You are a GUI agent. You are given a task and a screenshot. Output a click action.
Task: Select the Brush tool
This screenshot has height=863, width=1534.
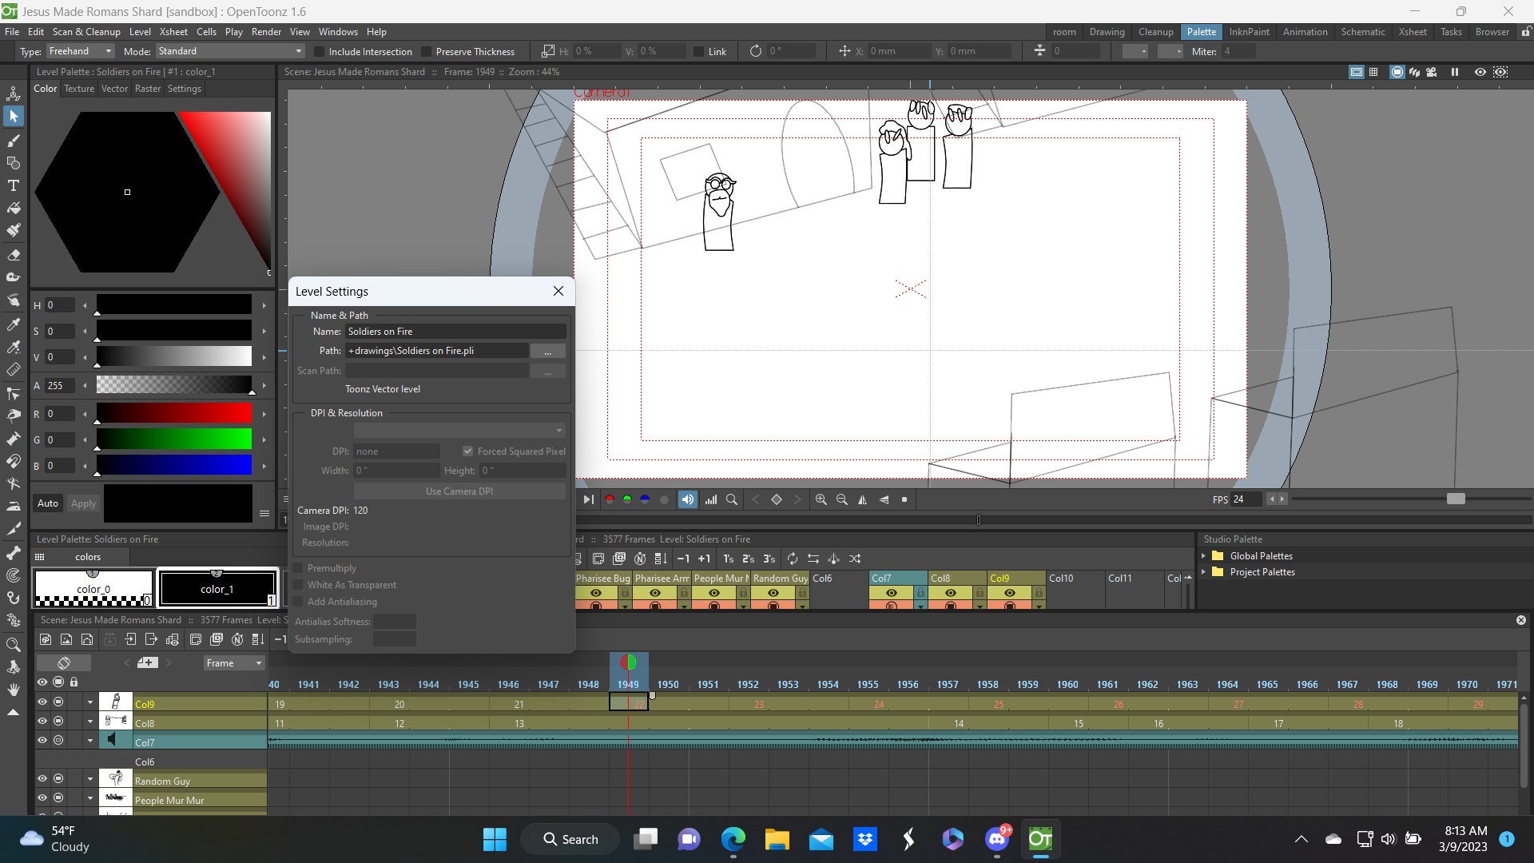coord(14,141)
